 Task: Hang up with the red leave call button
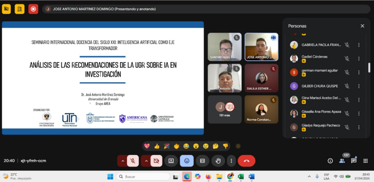(x=246, y=161)
